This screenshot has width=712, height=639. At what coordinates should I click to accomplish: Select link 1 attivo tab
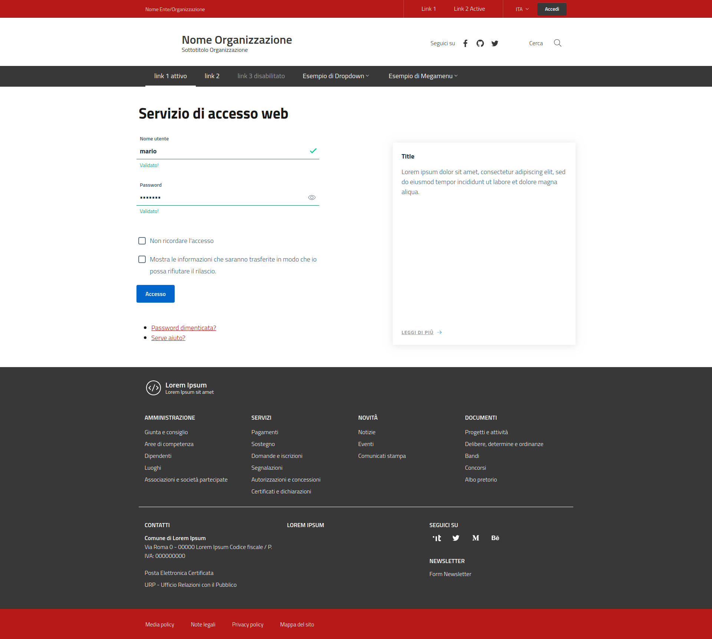(171, 76)
